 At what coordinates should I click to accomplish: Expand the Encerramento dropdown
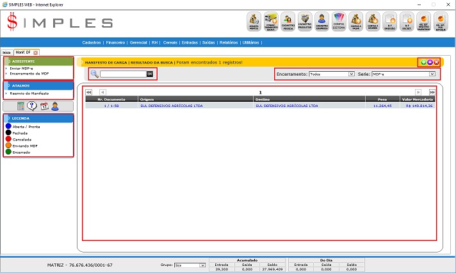point(331,74)
